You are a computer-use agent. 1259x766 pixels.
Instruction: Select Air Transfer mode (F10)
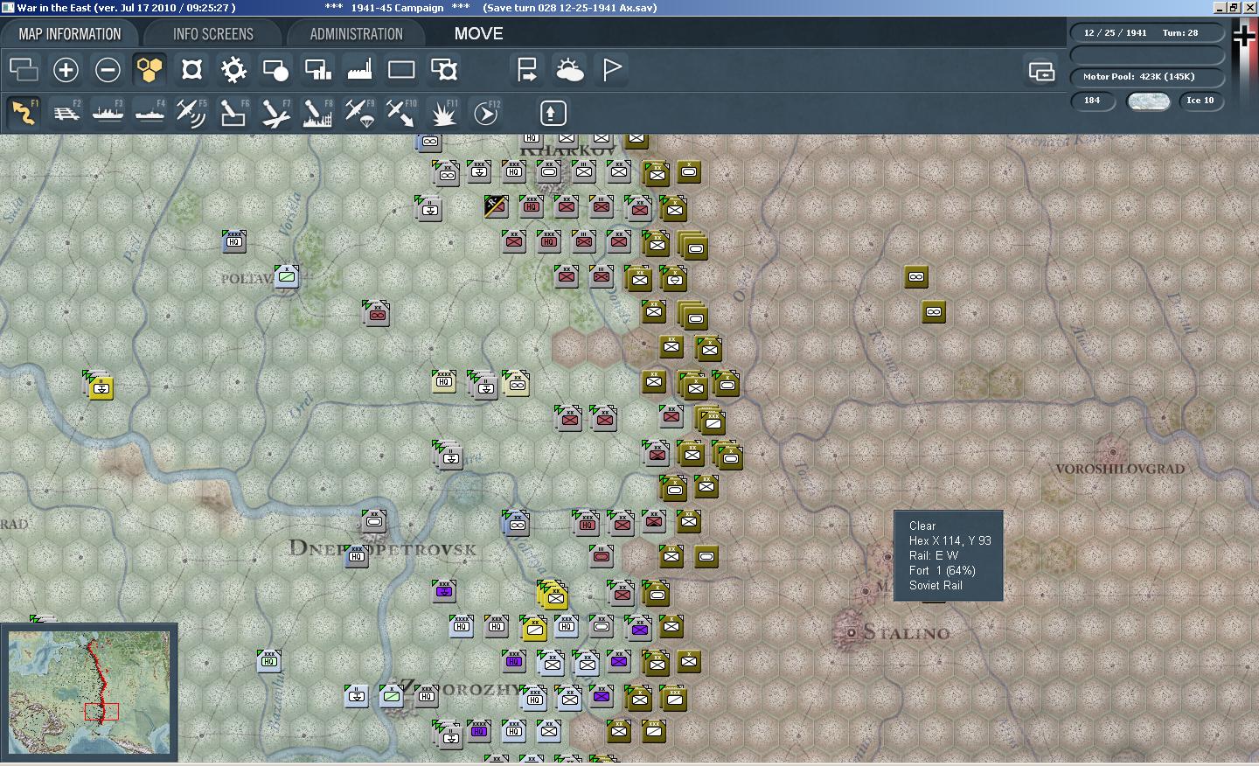coord(401,113)
